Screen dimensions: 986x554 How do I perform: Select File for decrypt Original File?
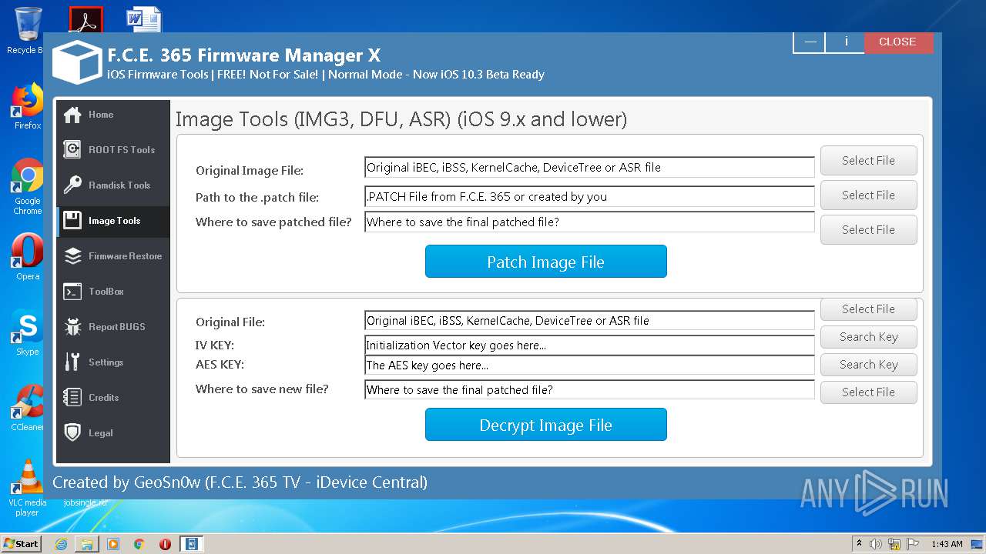[868, 309]
